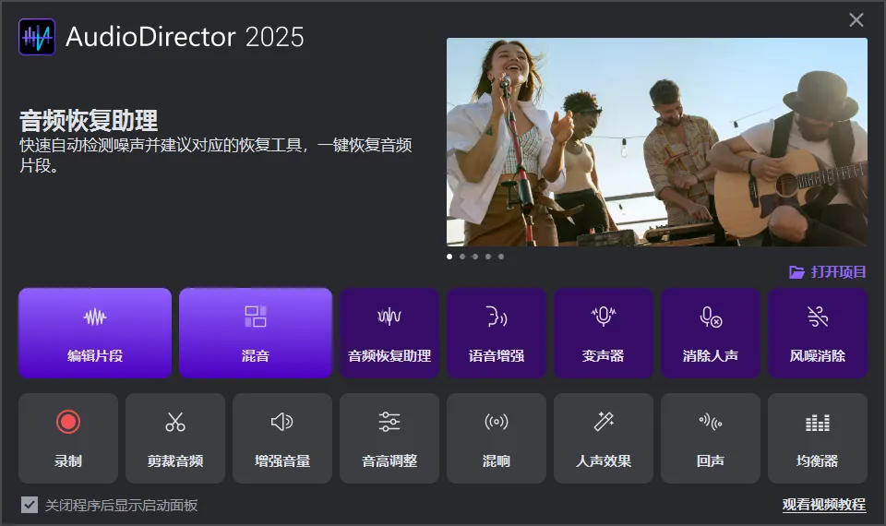Start the 录制 record function
The width and height of the screenshot is (886, 526).
click(68, 438)
